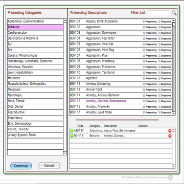Choose Ear category
184x184 pixels.
pos(35,44)
